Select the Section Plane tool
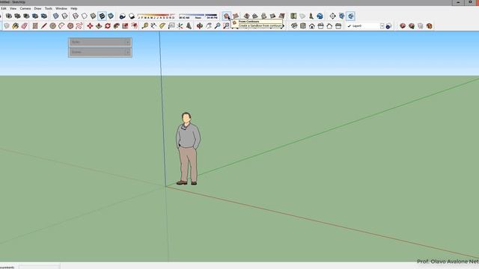479x269 pixels. 332,16
